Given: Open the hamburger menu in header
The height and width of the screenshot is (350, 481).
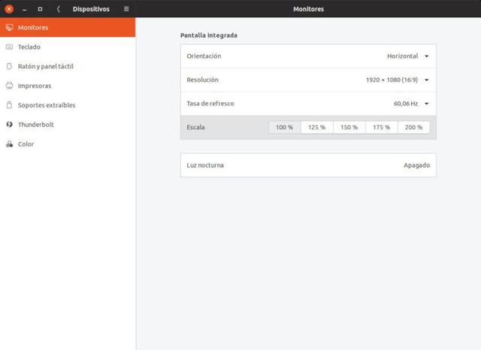Looking at the screenshot, I should [x=126, y=9].
